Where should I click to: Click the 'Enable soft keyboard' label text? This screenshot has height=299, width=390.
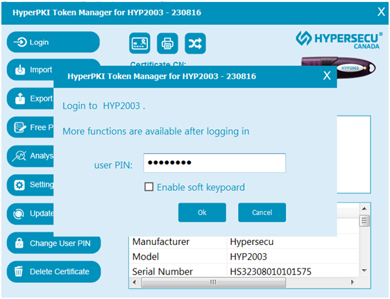click(x=201, y=187)
